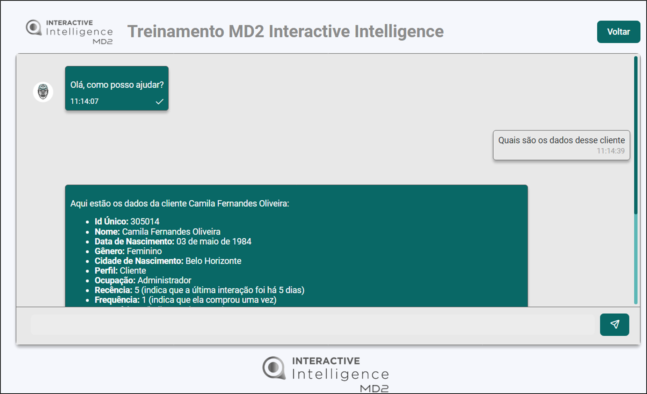
Task: Click the 'Olá, como posso ajudar?' message
Action: [x=117, y=85]
